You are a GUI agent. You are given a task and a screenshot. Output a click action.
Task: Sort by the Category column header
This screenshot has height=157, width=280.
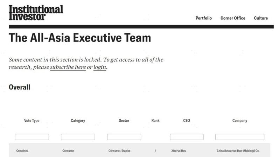tap(78, 121)
